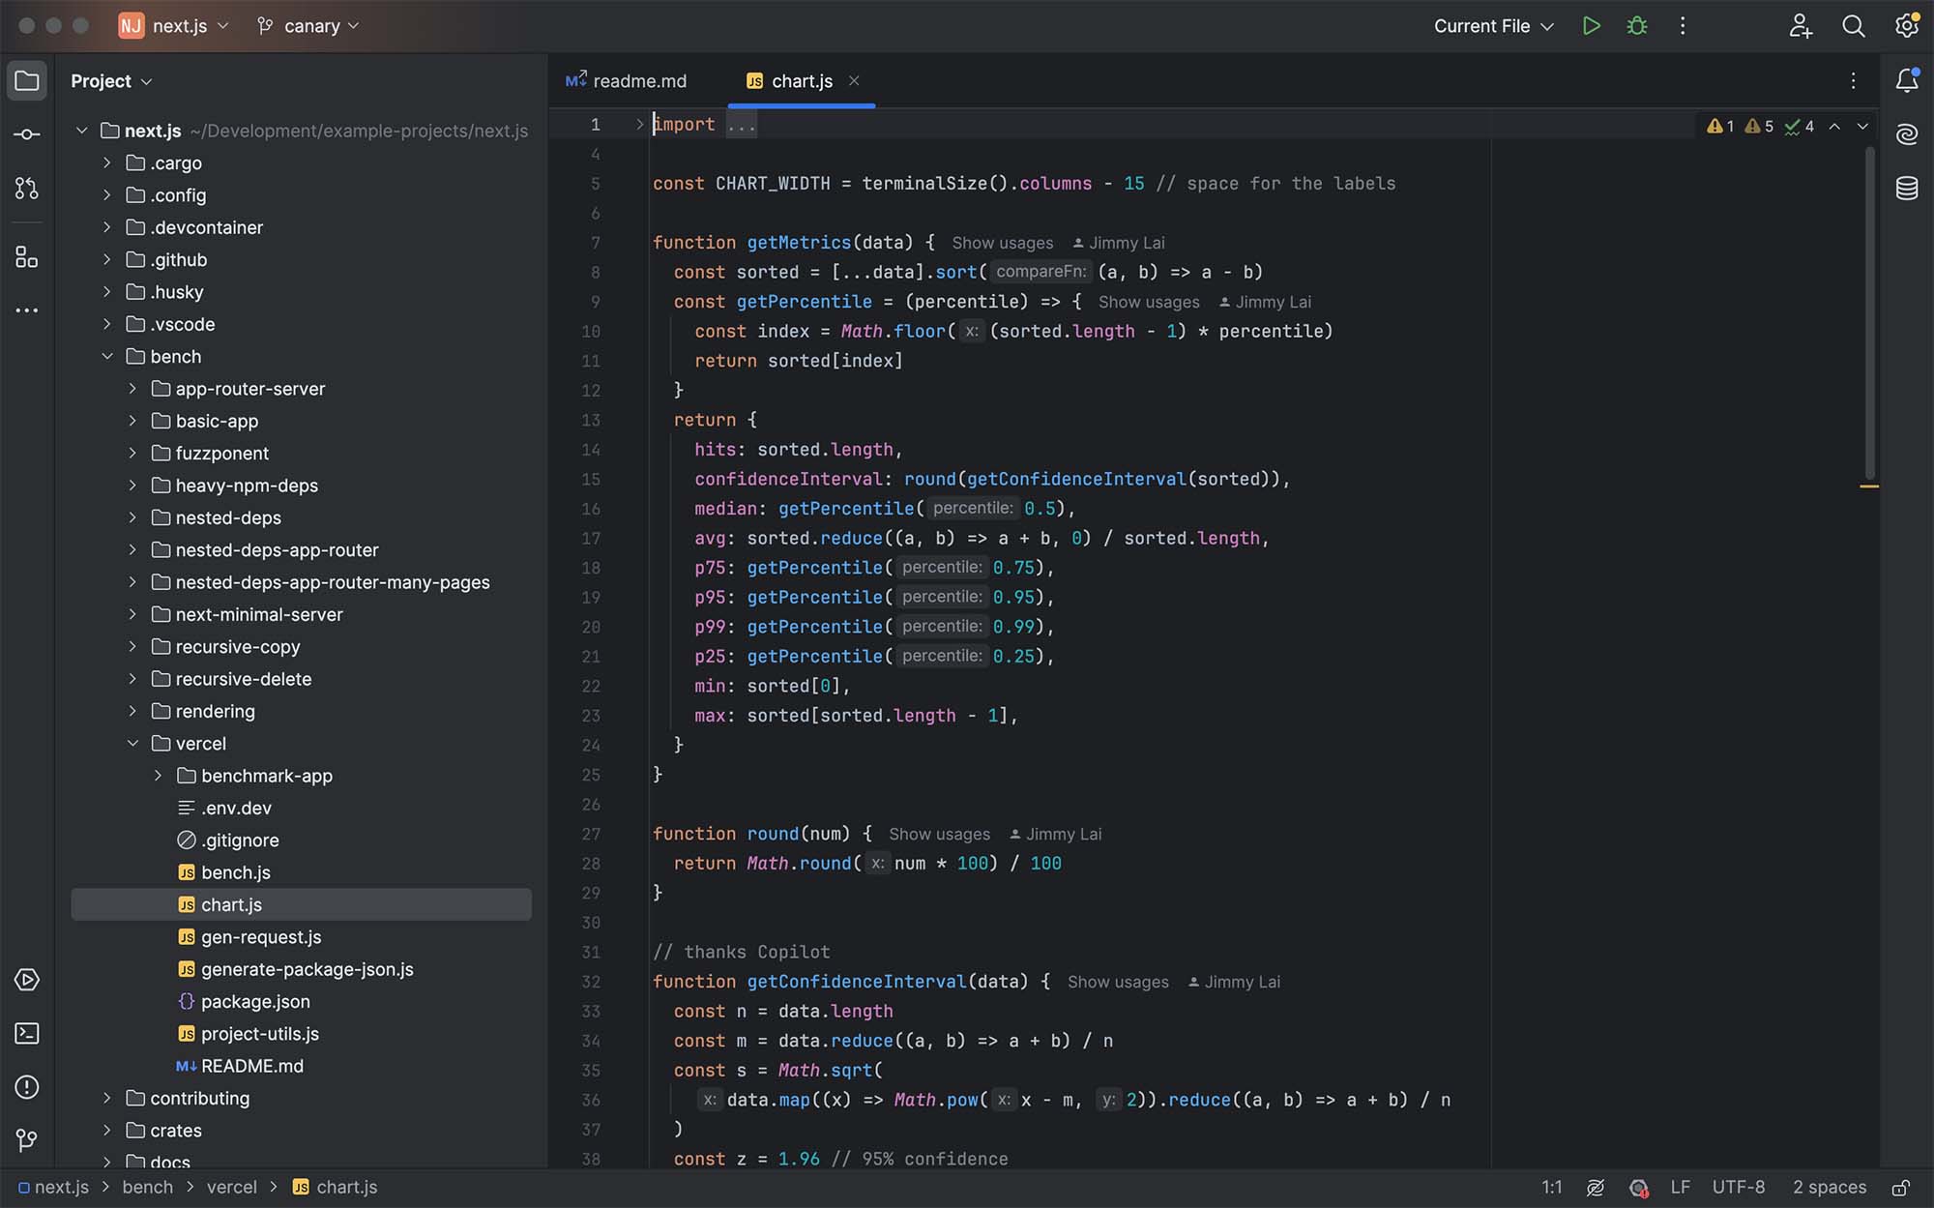Toggle the Project tool window folder icon
Screen dimensions: 1934x1208
[26, 80]
